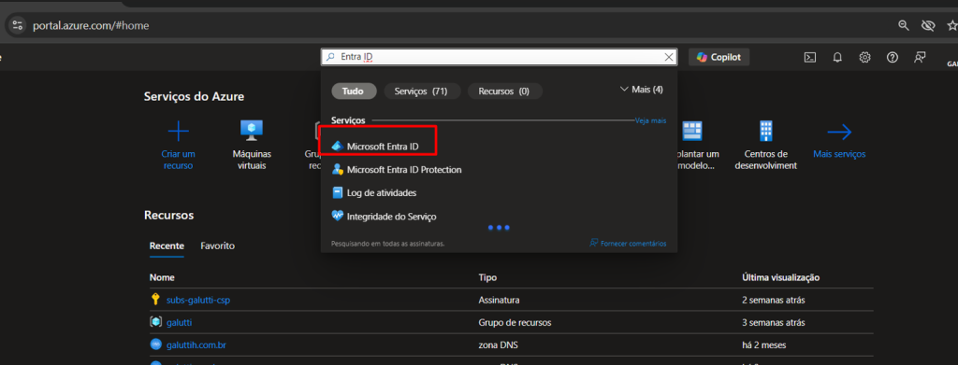Open the feedback person icon in header
Screen dimensions: 958x365
coord(920,57)
